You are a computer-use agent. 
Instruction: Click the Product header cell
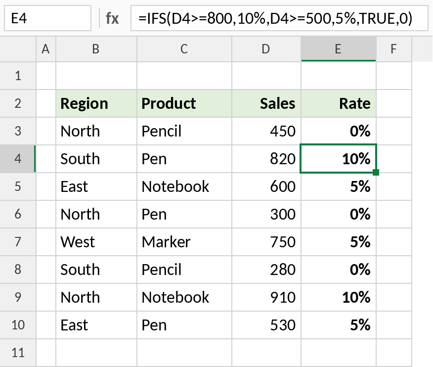pos(184,103)
